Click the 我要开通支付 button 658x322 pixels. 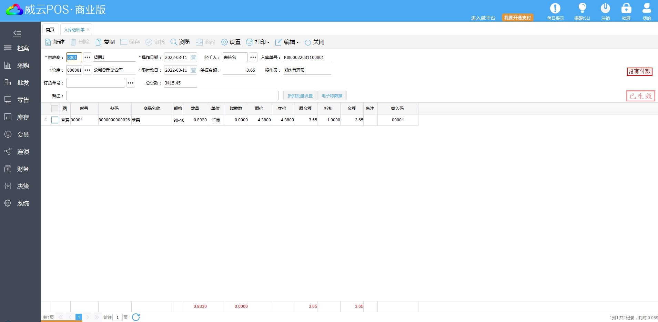coord(517,18)
